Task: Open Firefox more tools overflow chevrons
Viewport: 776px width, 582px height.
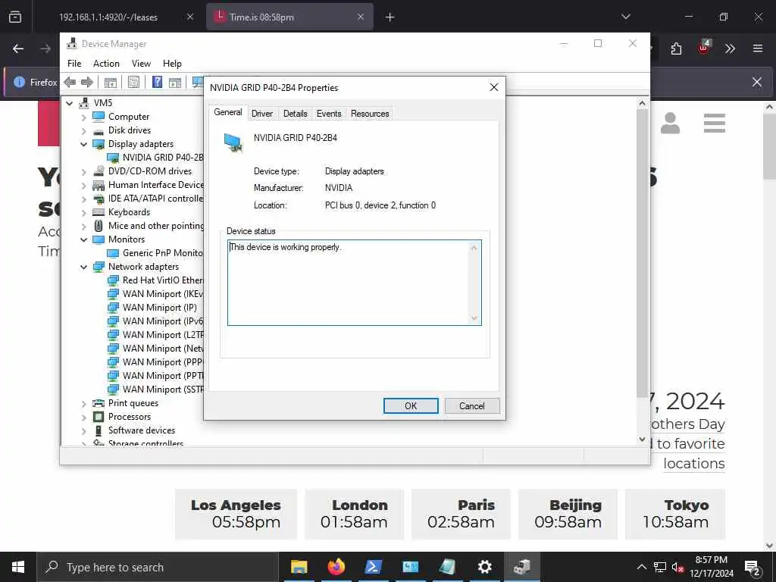Action: tap(730, 48)
